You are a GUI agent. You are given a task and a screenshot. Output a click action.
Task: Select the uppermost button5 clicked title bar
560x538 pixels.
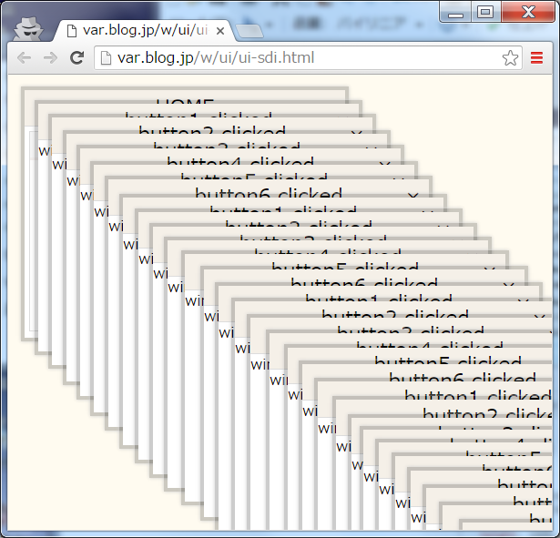point(254,171)
